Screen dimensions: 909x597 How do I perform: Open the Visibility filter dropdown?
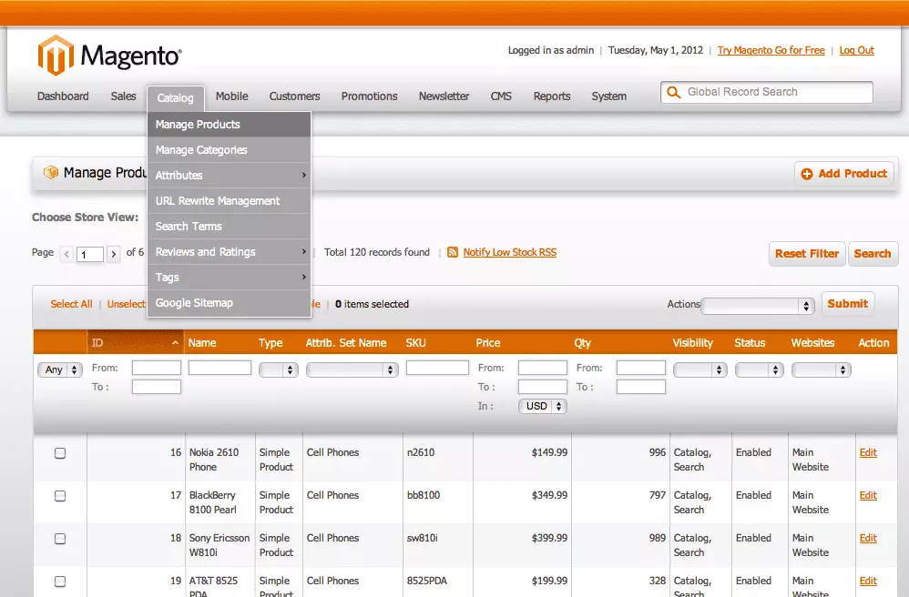[700, 370]
